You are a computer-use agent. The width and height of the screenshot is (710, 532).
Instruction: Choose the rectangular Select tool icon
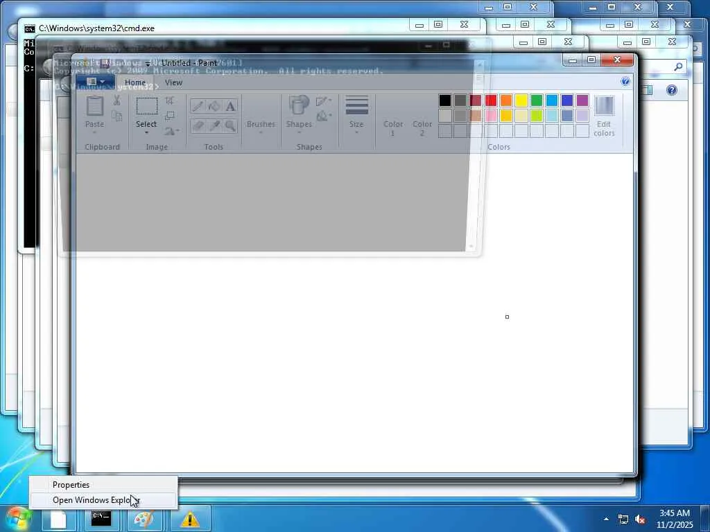147,106
